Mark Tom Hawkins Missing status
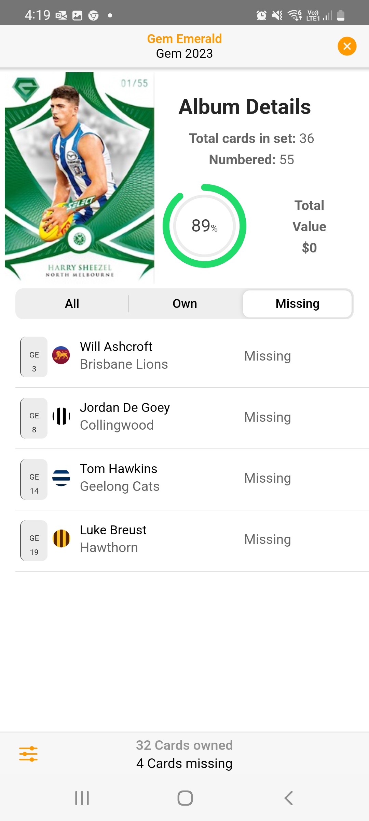 pyautogui.click(x=268, y=478)
